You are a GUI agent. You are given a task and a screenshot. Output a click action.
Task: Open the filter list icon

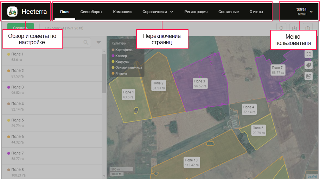(99, 42)
